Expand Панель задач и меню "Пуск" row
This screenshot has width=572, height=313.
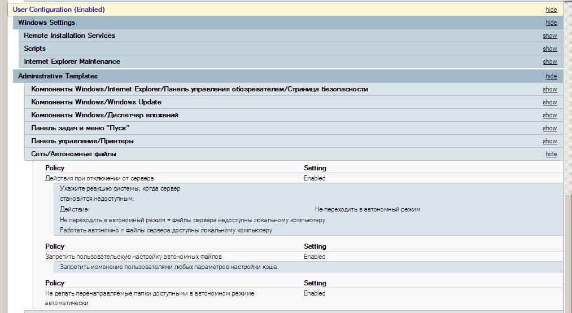coord(294,128)
